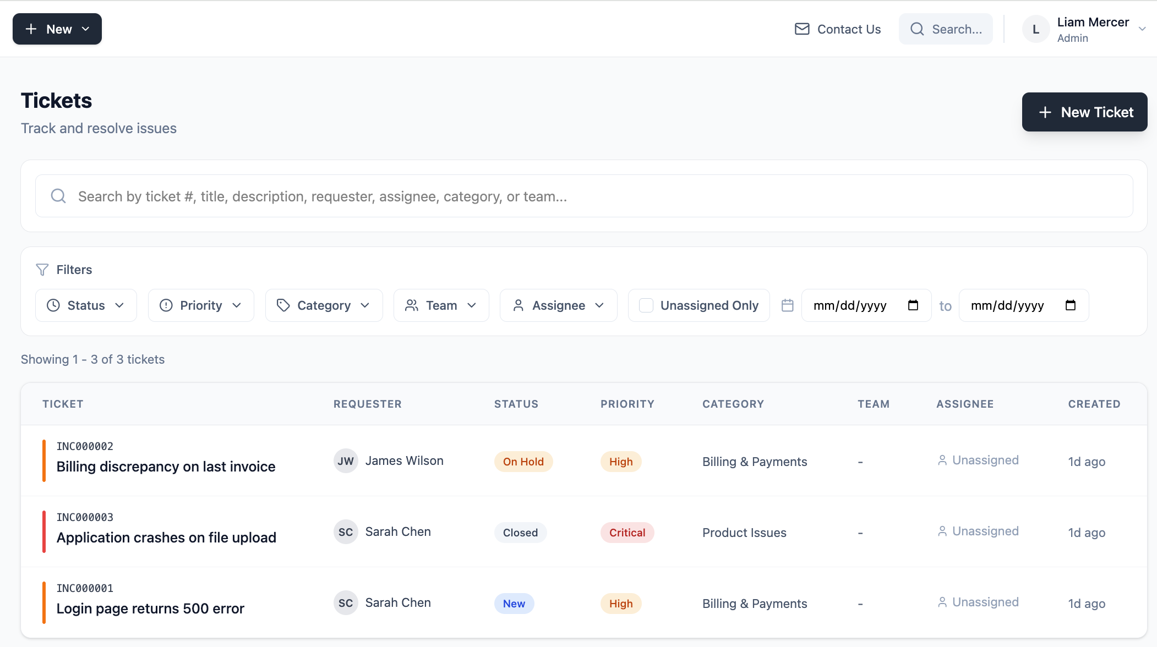The image size is (1157, 647).
Task: Click the person icon in the Assignee filter
Action: (x=519, y=305)
